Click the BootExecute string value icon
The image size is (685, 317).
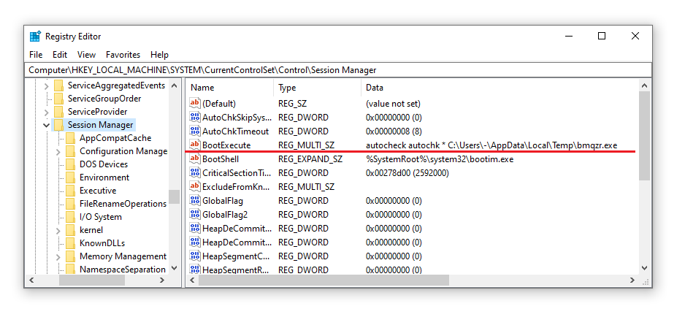coord(194,145)
